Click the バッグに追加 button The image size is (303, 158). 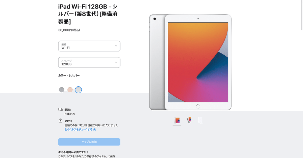(x=89, y=142)
